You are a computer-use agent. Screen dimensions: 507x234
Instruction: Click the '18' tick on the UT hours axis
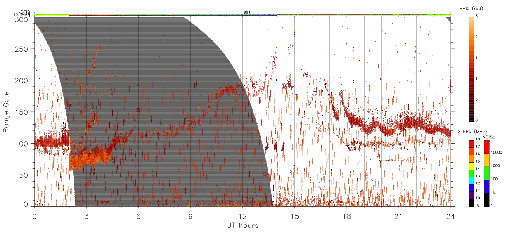coord(346,216)
